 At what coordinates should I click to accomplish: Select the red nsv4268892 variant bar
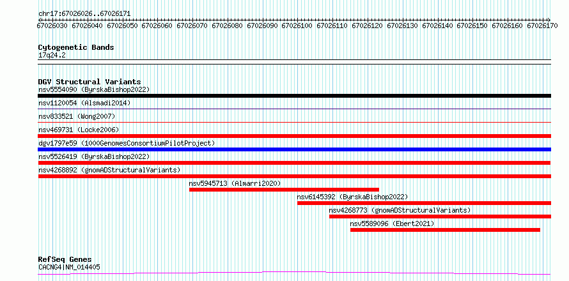tap(294, 176)
